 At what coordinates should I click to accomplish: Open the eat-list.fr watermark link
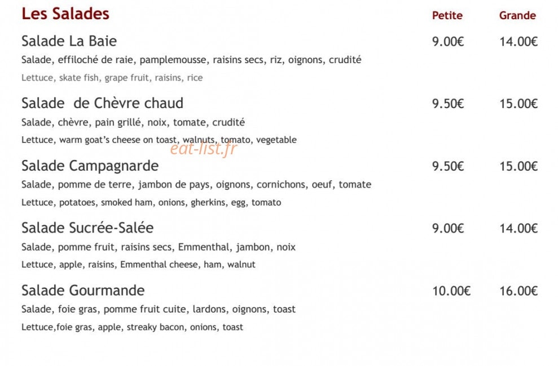pyautogui.click(x=203, y=148)
